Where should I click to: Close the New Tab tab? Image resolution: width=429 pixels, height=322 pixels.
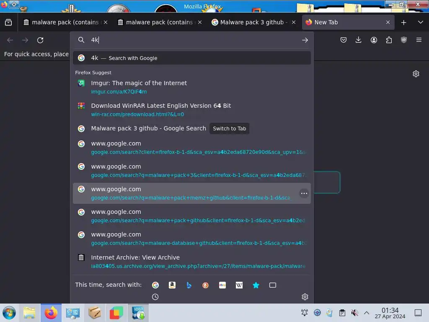[x=388, y=22]
